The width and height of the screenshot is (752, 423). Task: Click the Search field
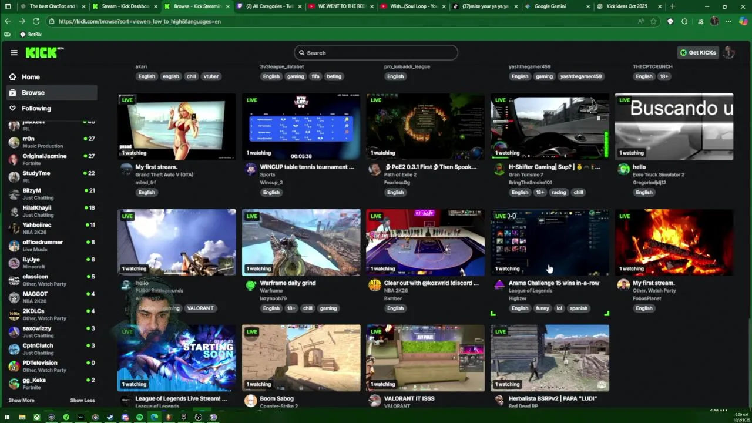click(x=376, y=53)
